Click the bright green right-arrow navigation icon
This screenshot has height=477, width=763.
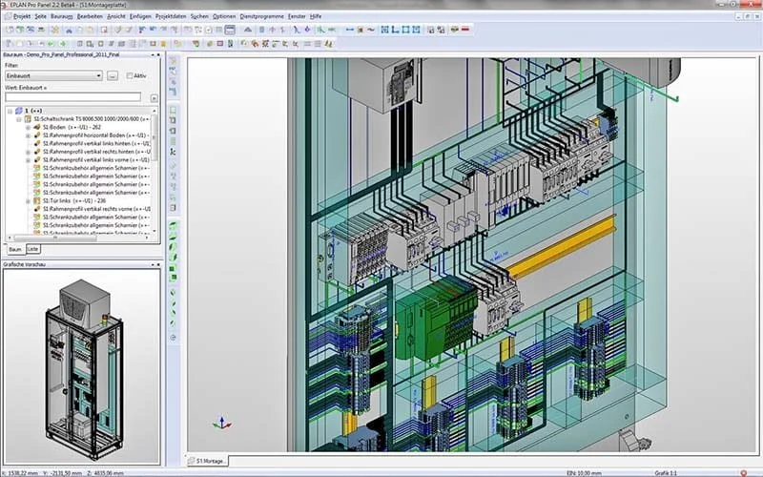[x=63, y=44]
